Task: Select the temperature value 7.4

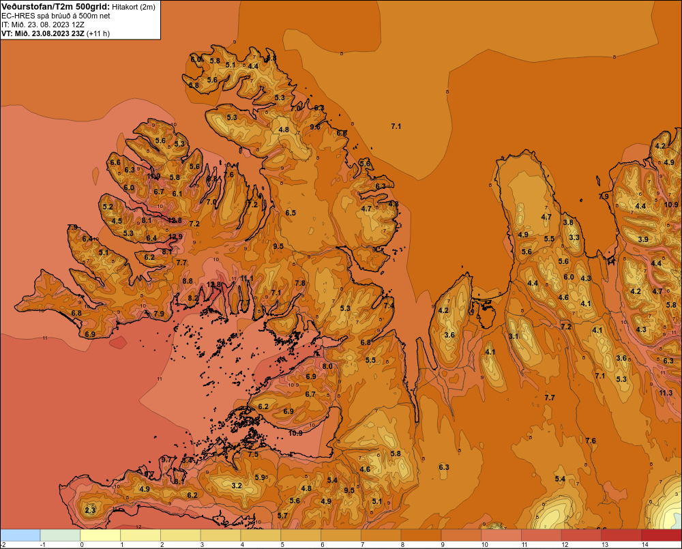Action: coord(389,306)
